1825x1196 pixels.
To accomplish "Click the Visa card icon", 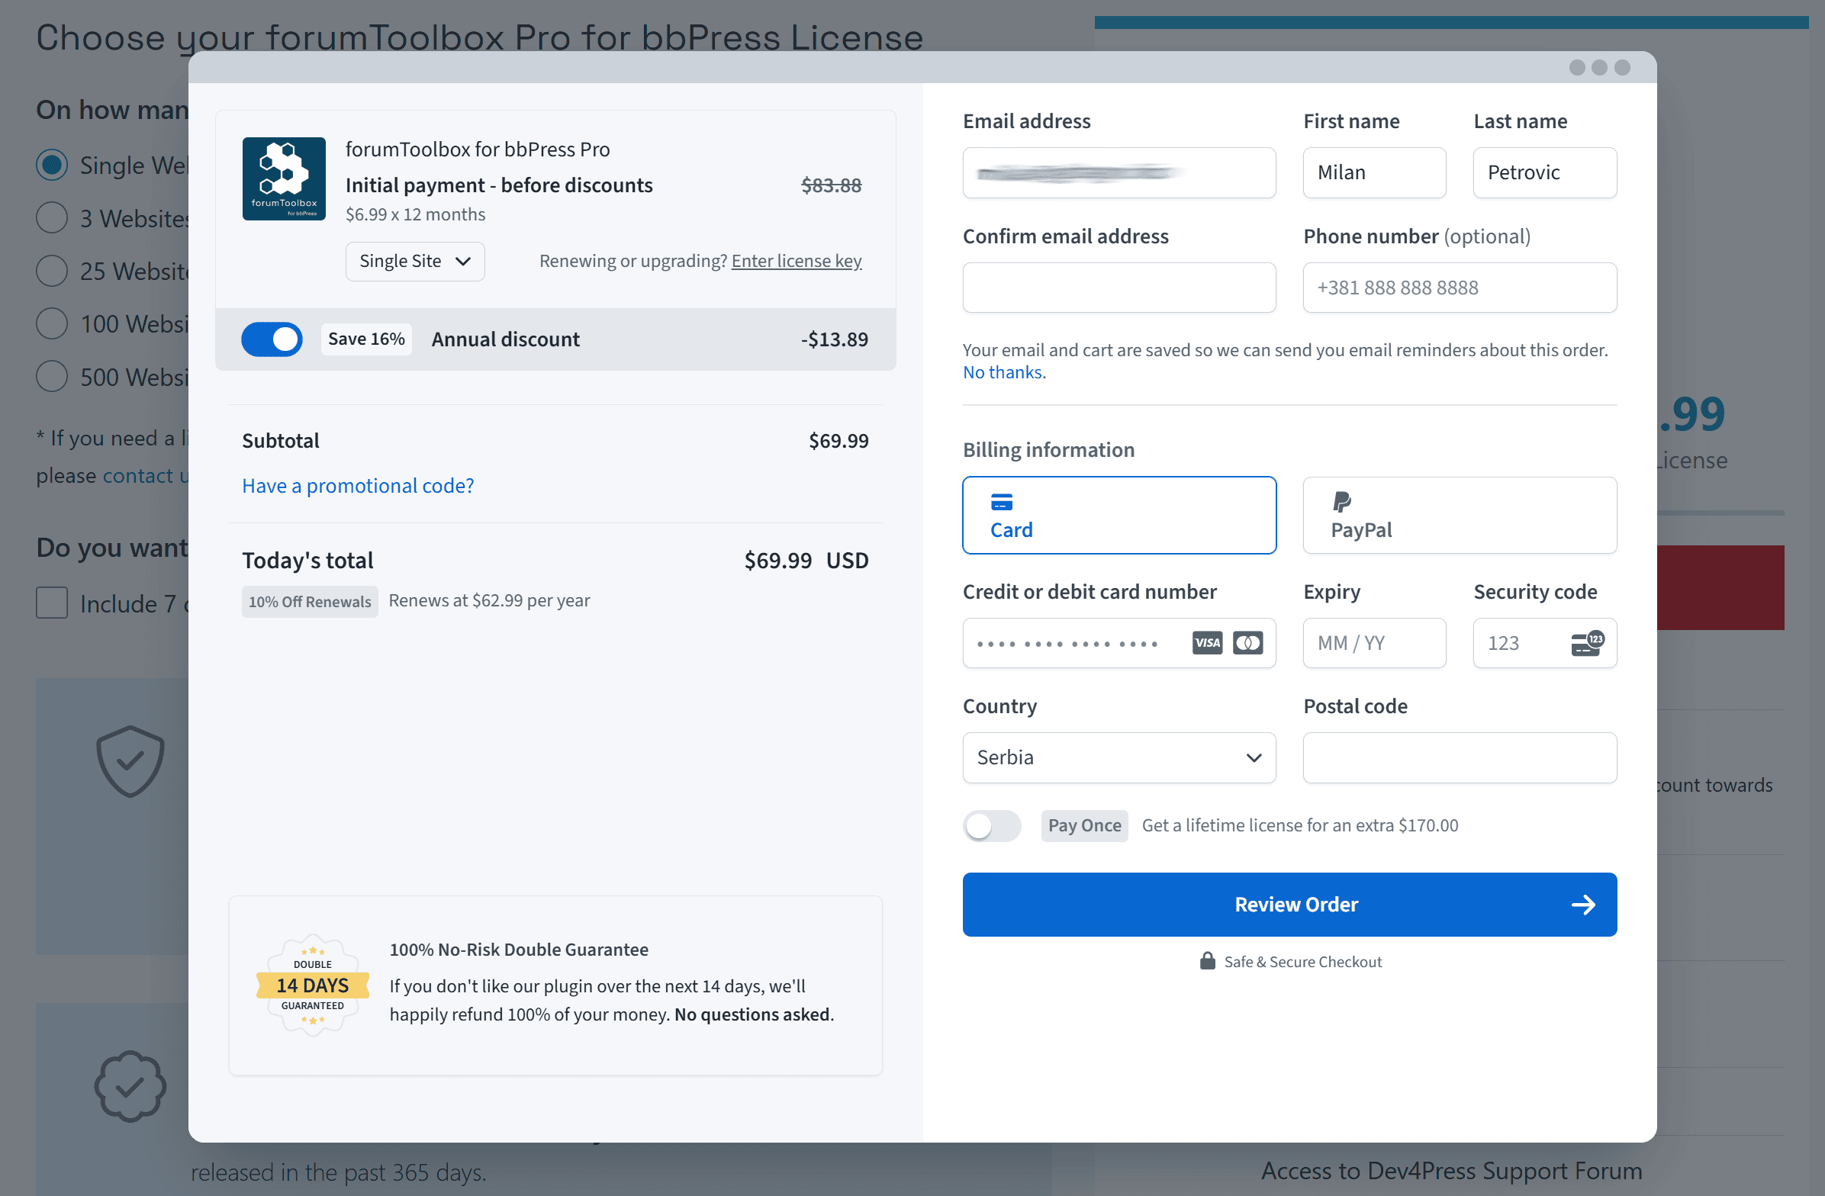I will tap(1207, 642).
